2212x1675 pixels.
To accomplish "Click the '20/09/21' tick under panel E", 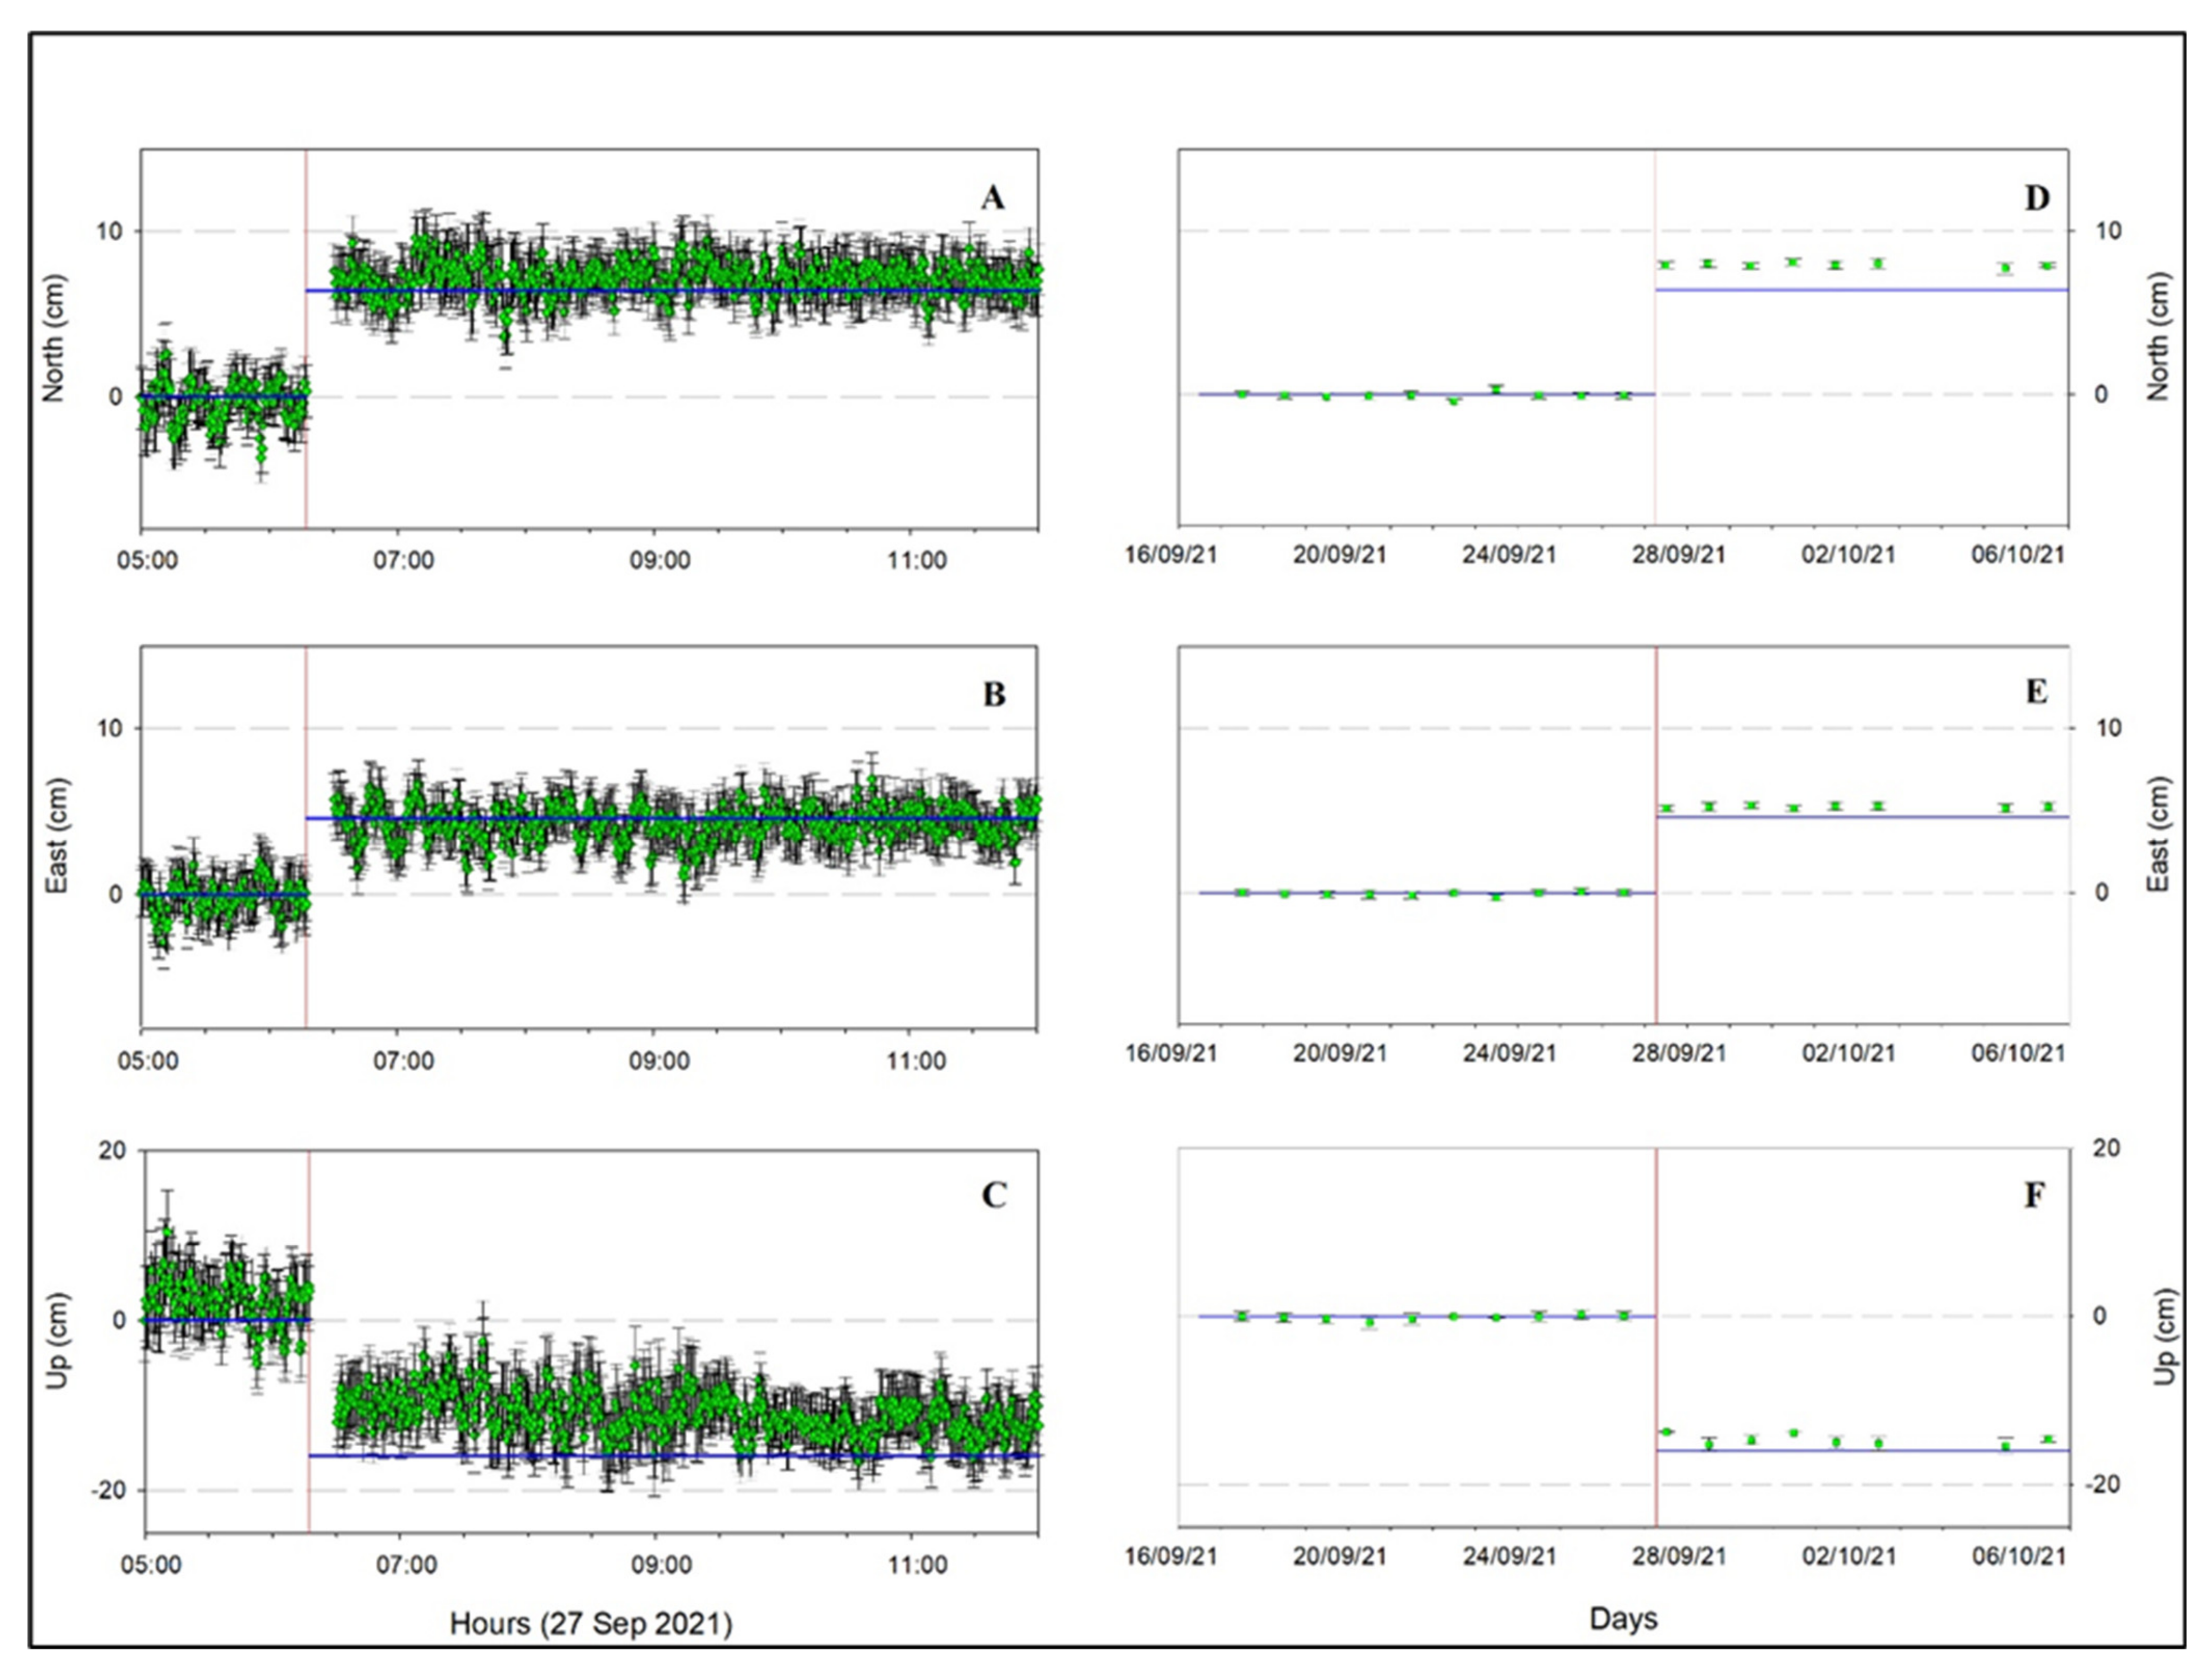I will pos(1340,1053).
